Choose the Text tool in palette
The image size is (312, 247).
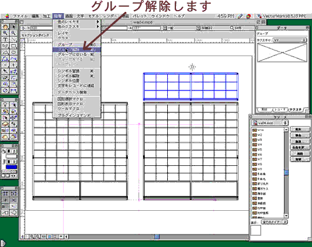pos(5,39)
